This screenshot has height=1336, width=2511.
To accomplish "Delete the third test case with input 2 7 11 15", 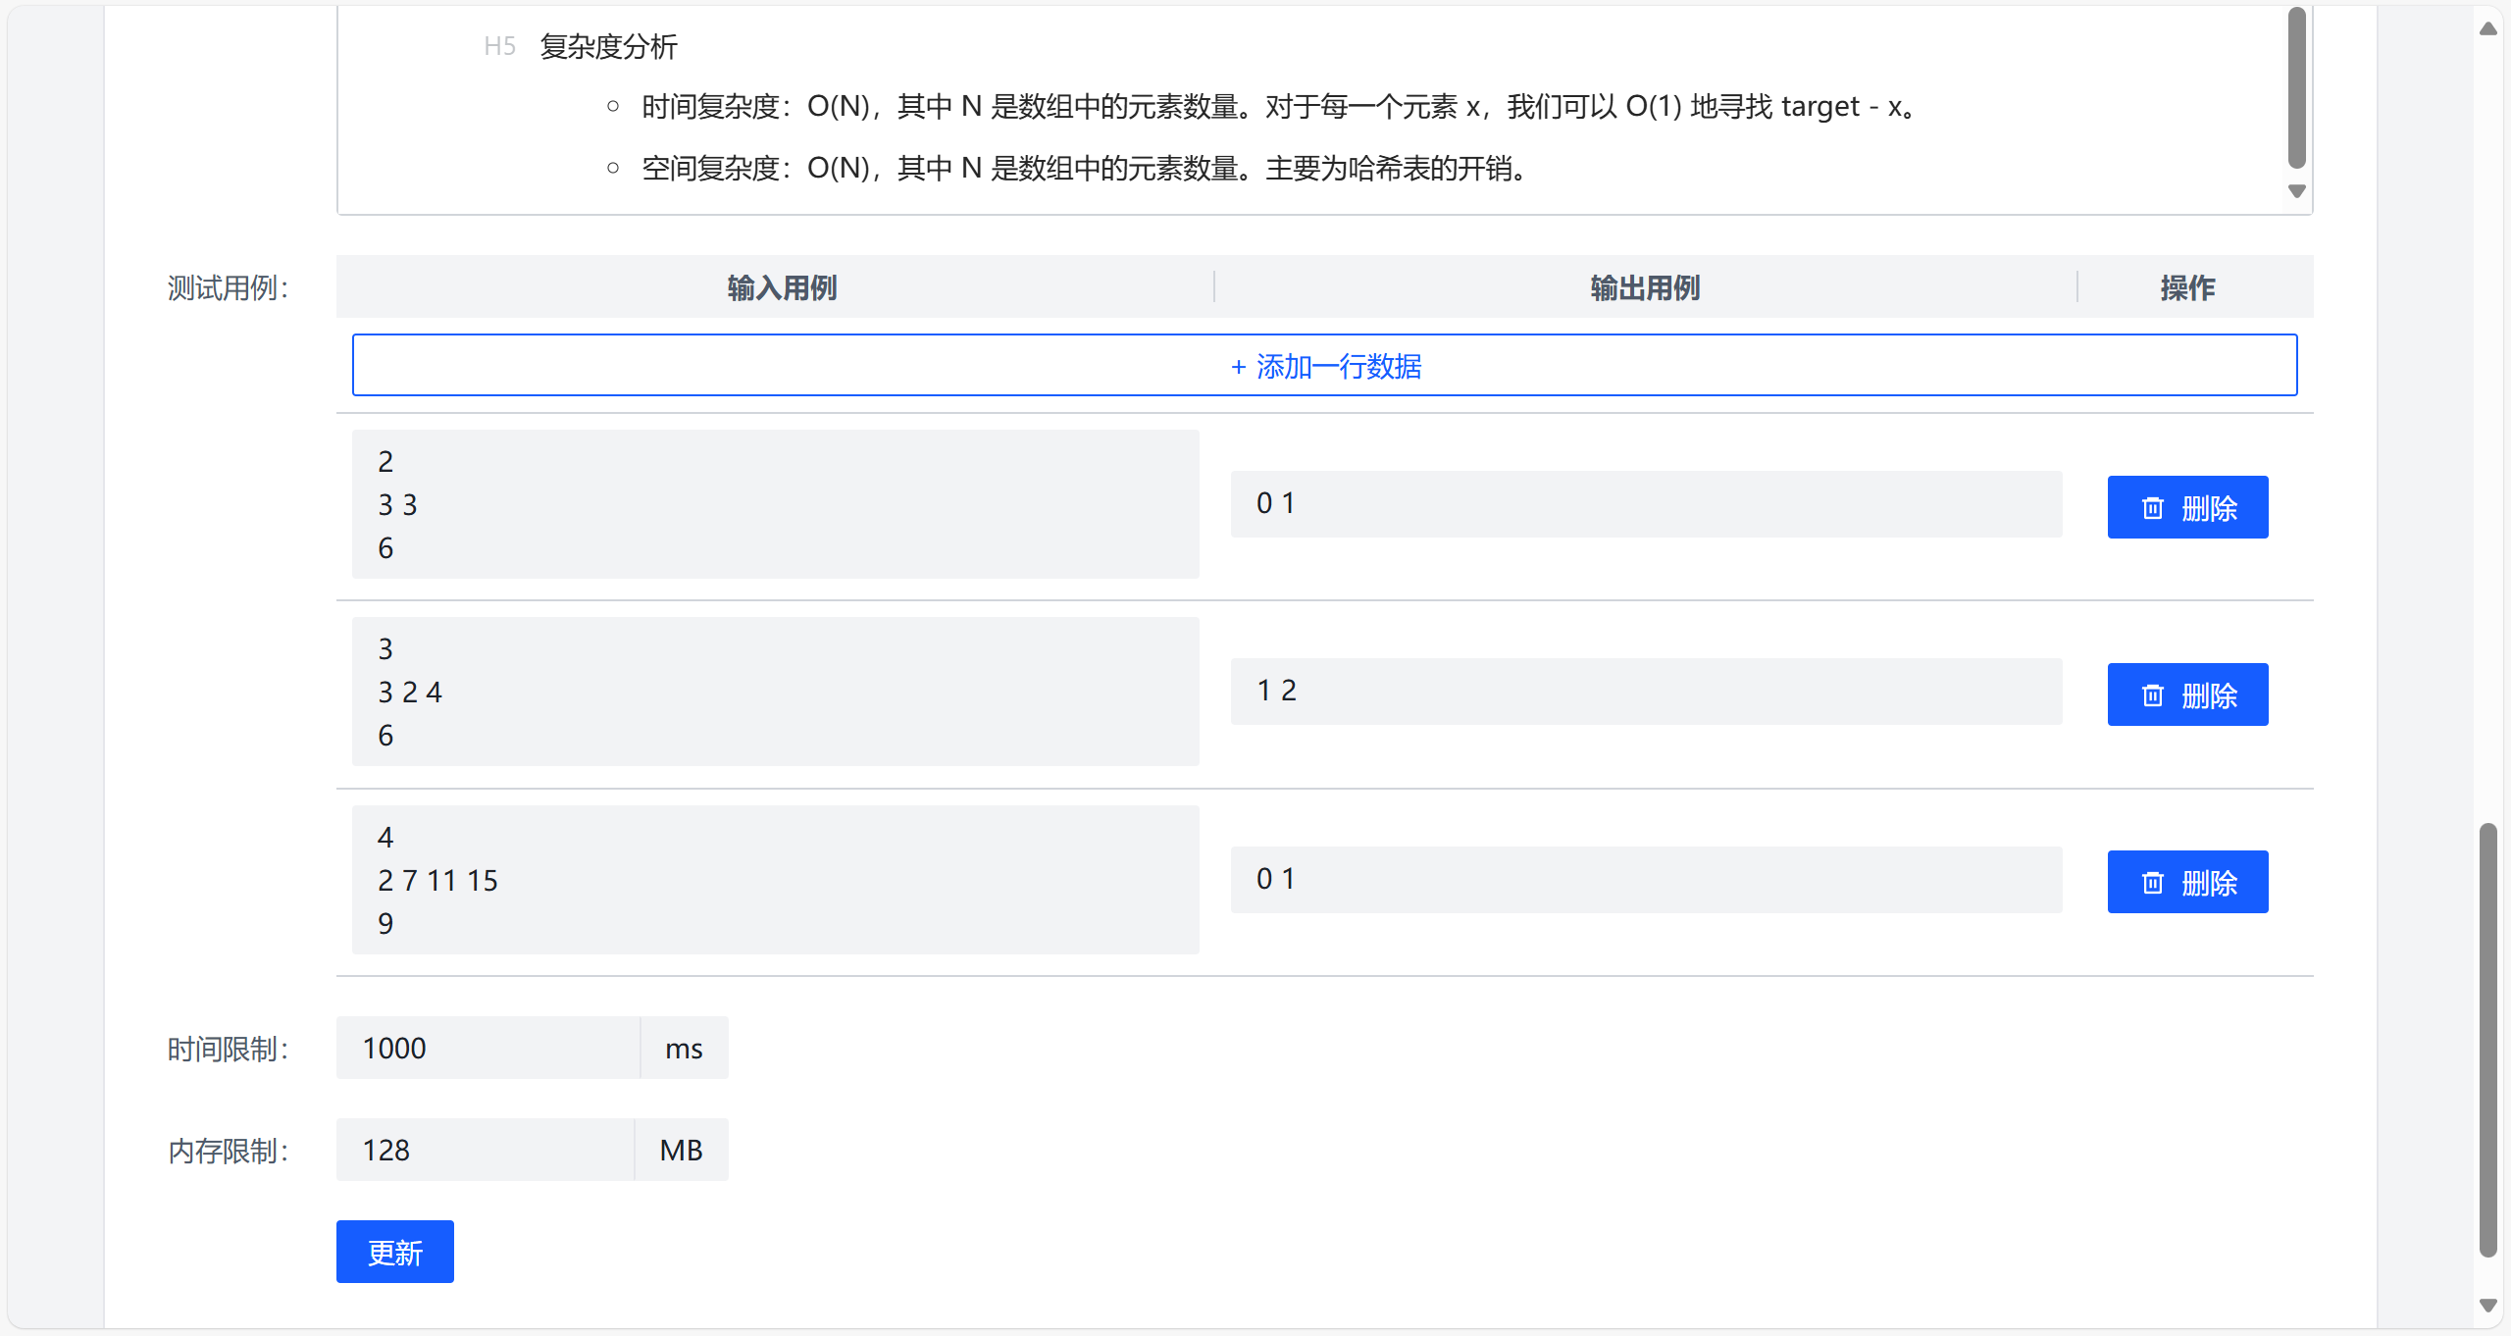I will point(2186,882).
